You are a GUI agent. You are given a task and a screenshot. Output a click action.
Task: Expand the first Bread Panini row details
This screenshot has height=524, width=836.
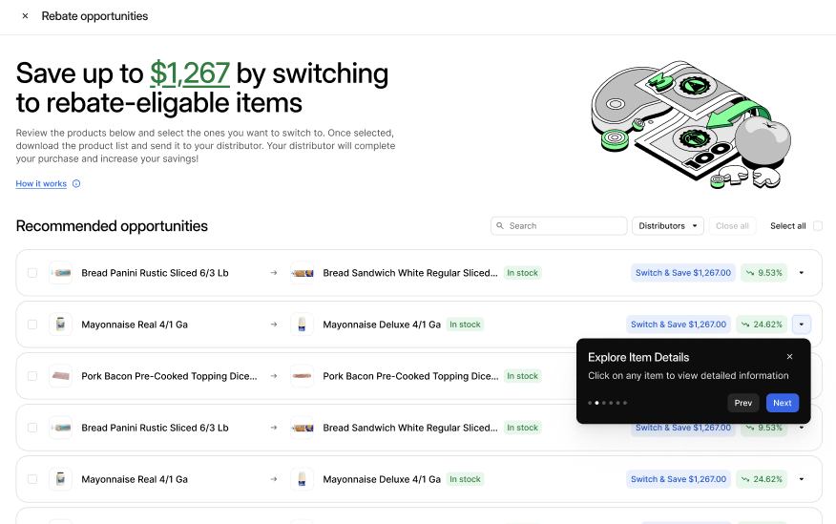[801, 273]
